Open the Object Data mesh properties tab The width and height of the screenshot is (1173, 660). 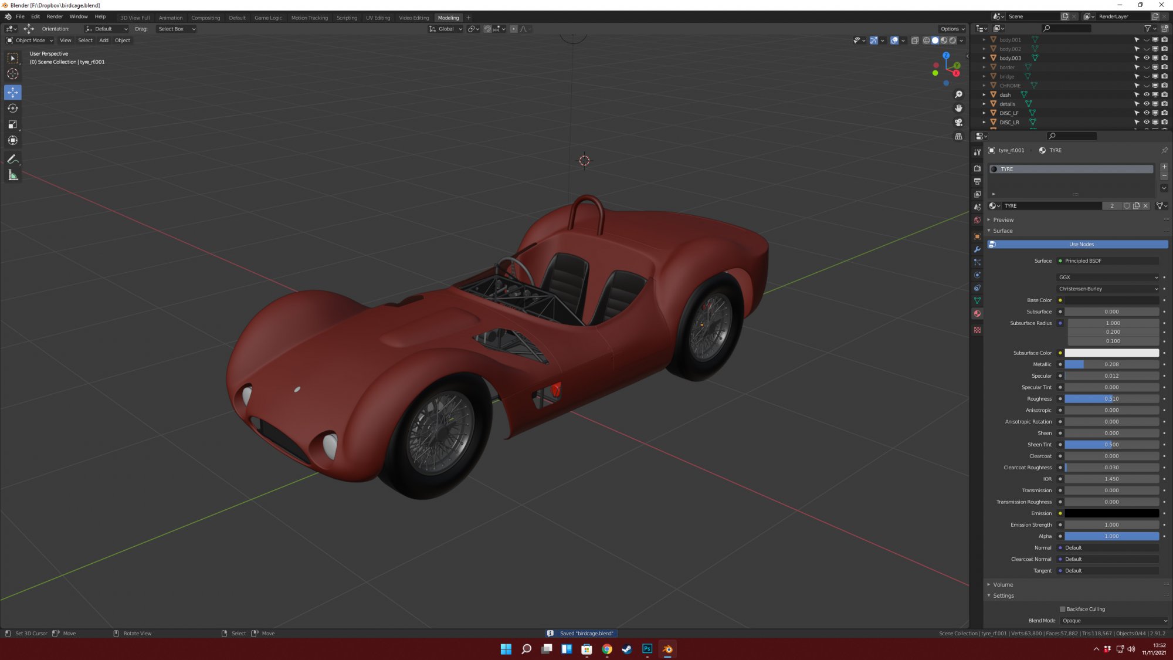(x=977, y=300)
